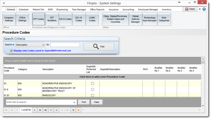Select the Accounting tab
The image size is (212, 120).
[128, 10]
